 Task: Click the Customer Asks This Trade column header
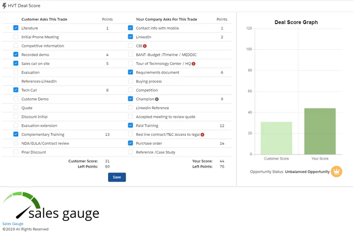click(x=44, y=19)
